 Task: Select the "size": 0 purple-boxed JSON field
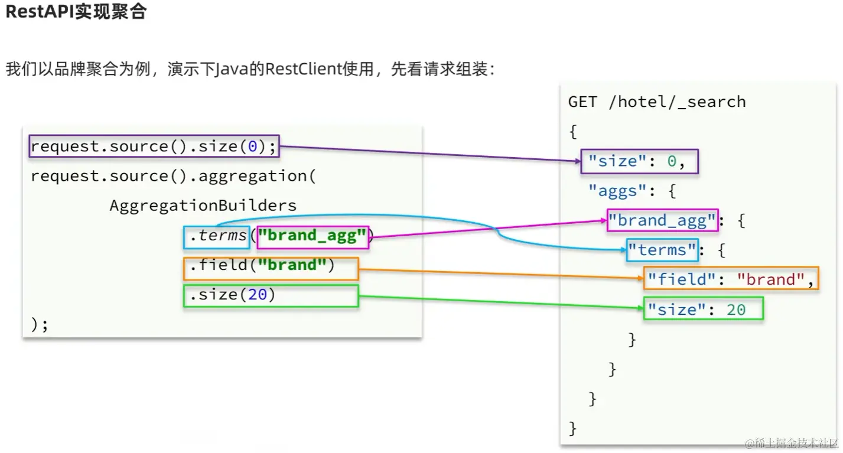tap(640, 161)
